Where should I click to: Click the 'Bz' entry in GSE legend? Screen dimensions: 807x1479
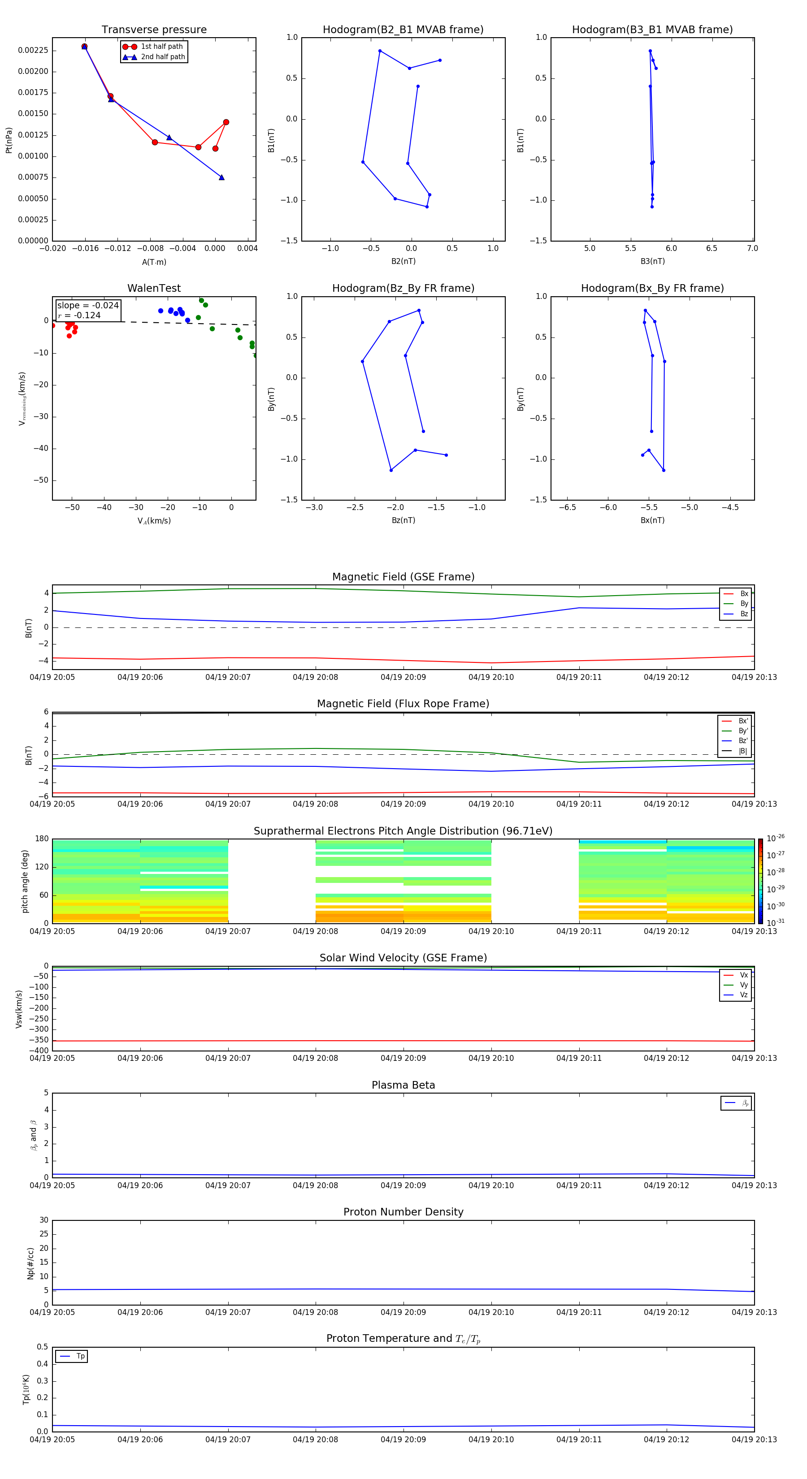click(x=736, y=614)
